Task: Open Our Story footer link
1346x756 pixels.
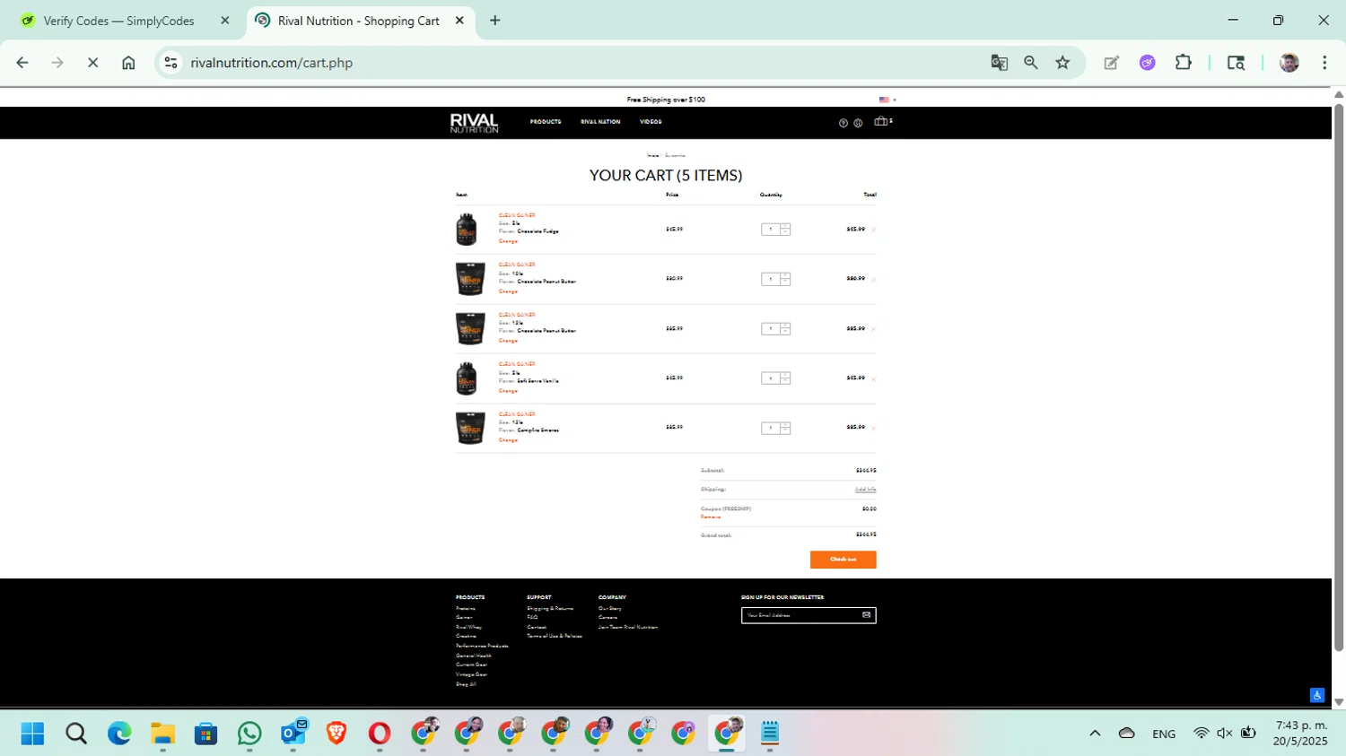Action: click(610, 608)
